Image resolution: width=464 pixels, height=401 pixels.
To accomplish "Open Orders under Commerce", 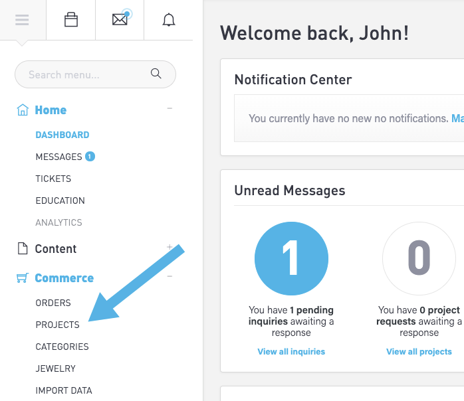I will [x=53, y=303].
